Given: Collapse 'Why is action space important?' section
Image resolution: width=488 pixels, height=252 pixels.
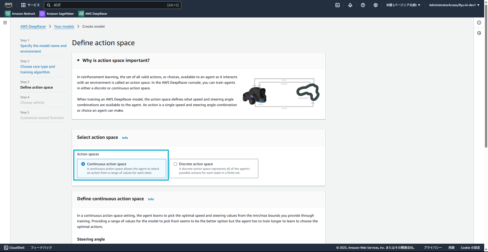Looking at the screenshot, I should tap(78, 60).
